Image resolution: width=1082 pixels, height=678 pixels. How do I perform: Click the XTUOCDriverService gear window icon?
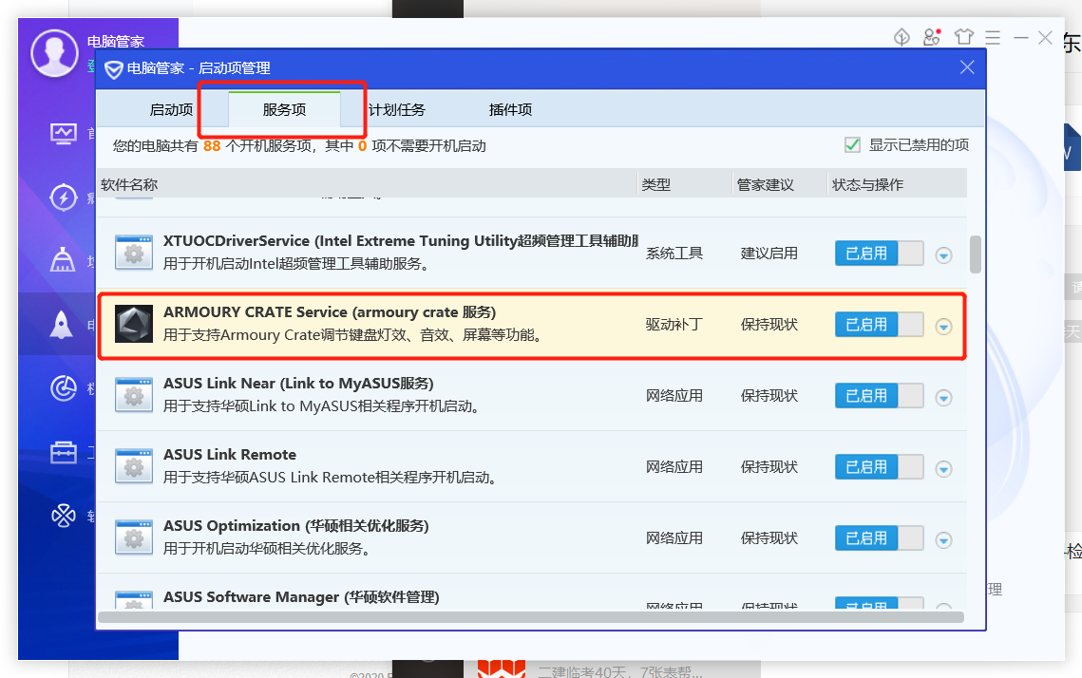[x=134, y=253]
